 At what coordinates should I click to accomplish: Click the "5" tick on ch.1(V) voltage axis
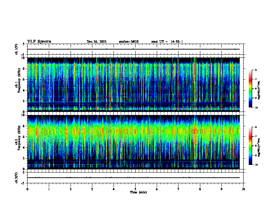click(x=24, y=44)
